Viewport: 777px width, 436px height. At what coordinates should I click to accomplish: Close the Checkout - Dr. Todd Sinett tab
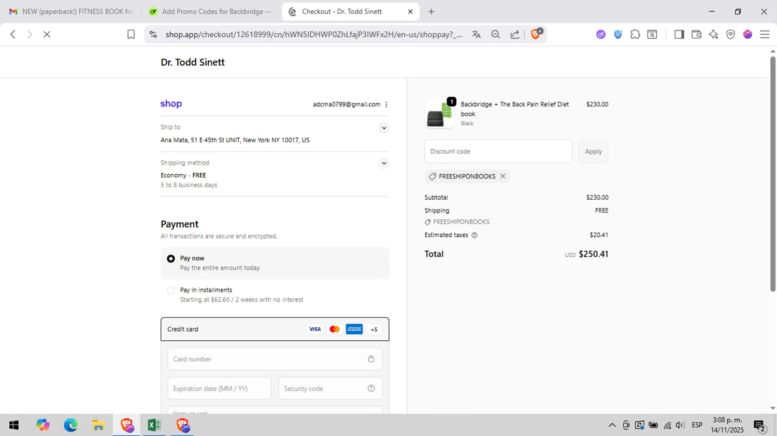[410, 11]
